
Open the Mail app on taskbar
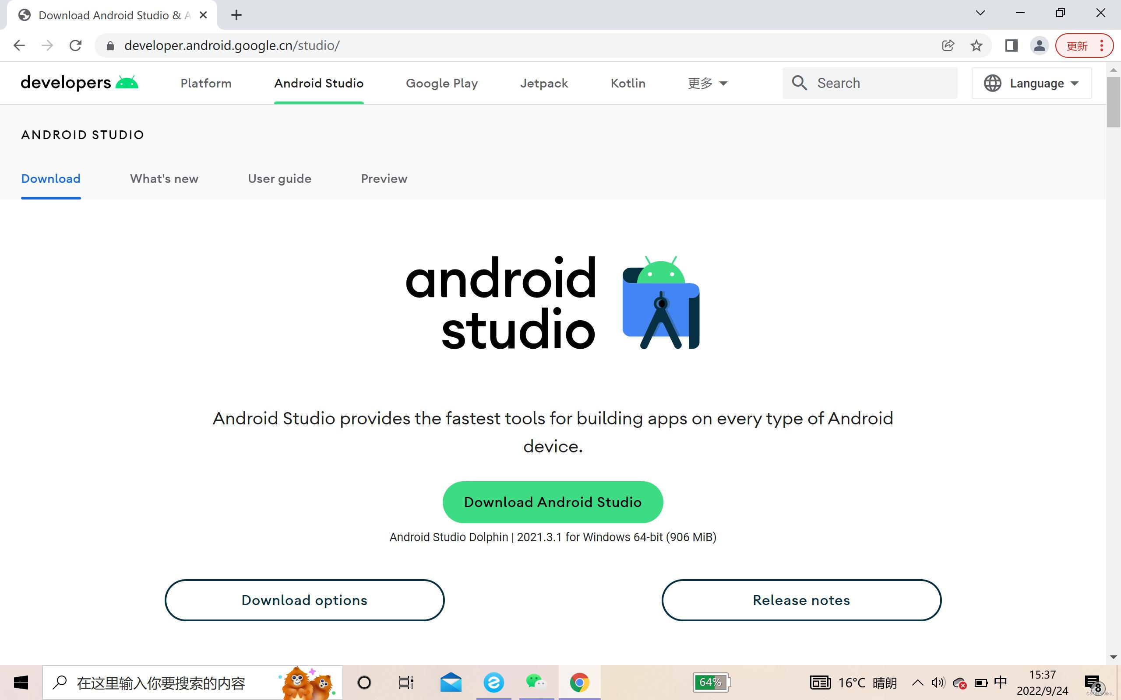tap(451, 682)
